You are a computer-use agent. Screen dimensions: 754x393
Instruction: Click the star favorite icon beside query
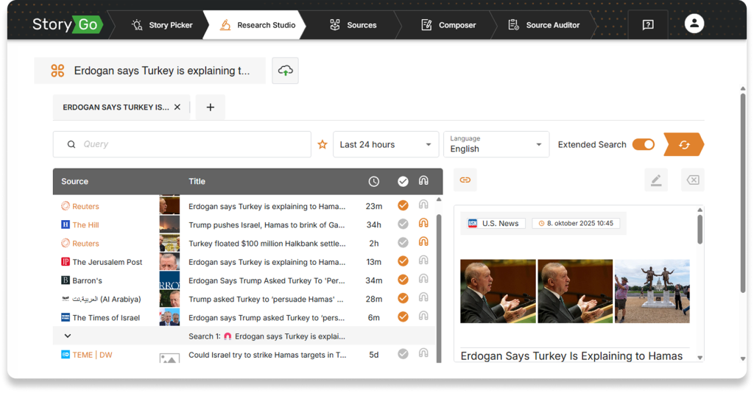322,144
